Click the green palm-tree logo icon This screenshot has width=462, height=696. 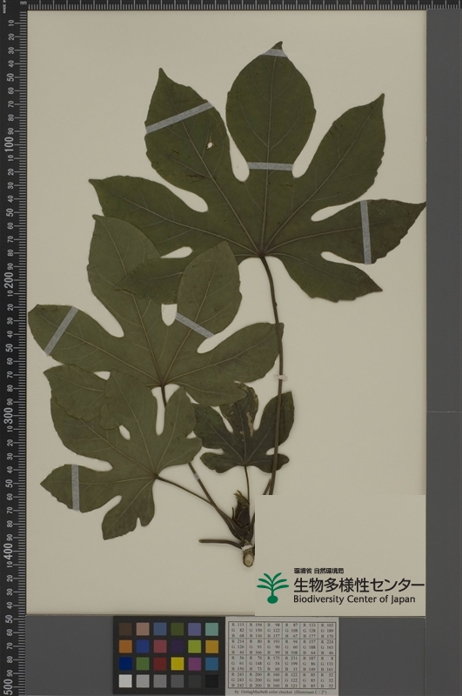[x=272, y=588]
